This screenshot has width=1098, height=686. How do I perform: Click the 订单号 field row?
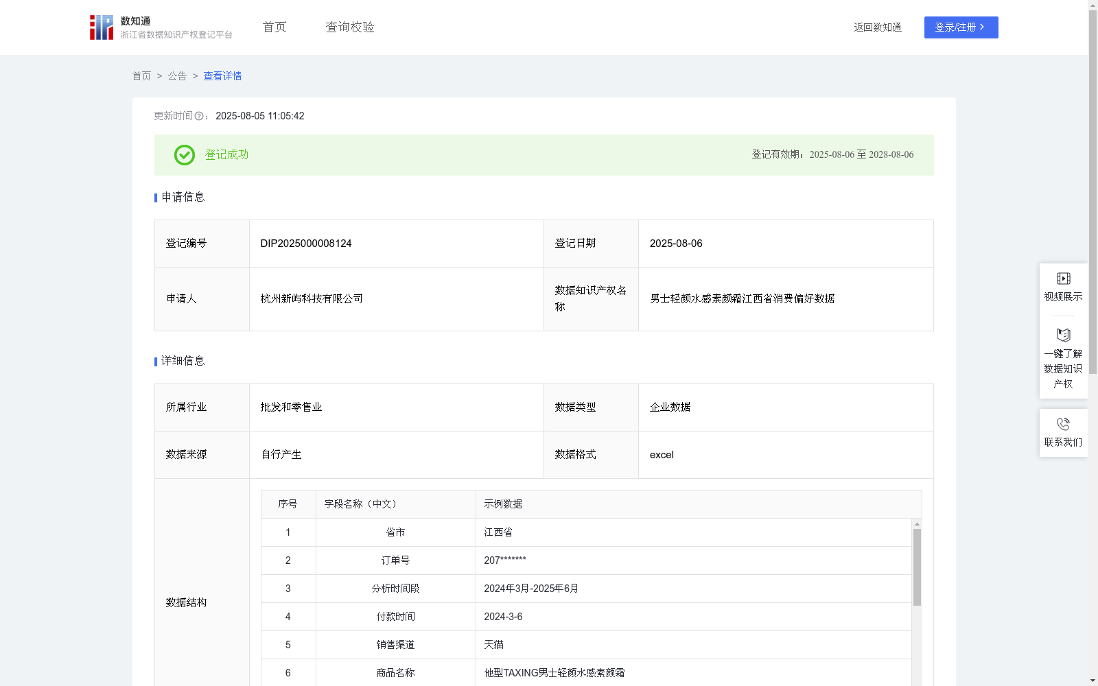587,560
